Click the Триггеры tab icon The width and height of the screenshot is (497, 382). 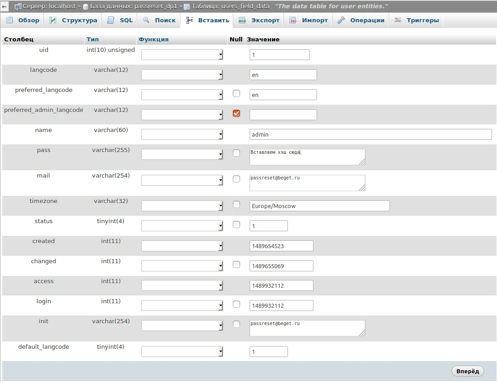point(398,20)
